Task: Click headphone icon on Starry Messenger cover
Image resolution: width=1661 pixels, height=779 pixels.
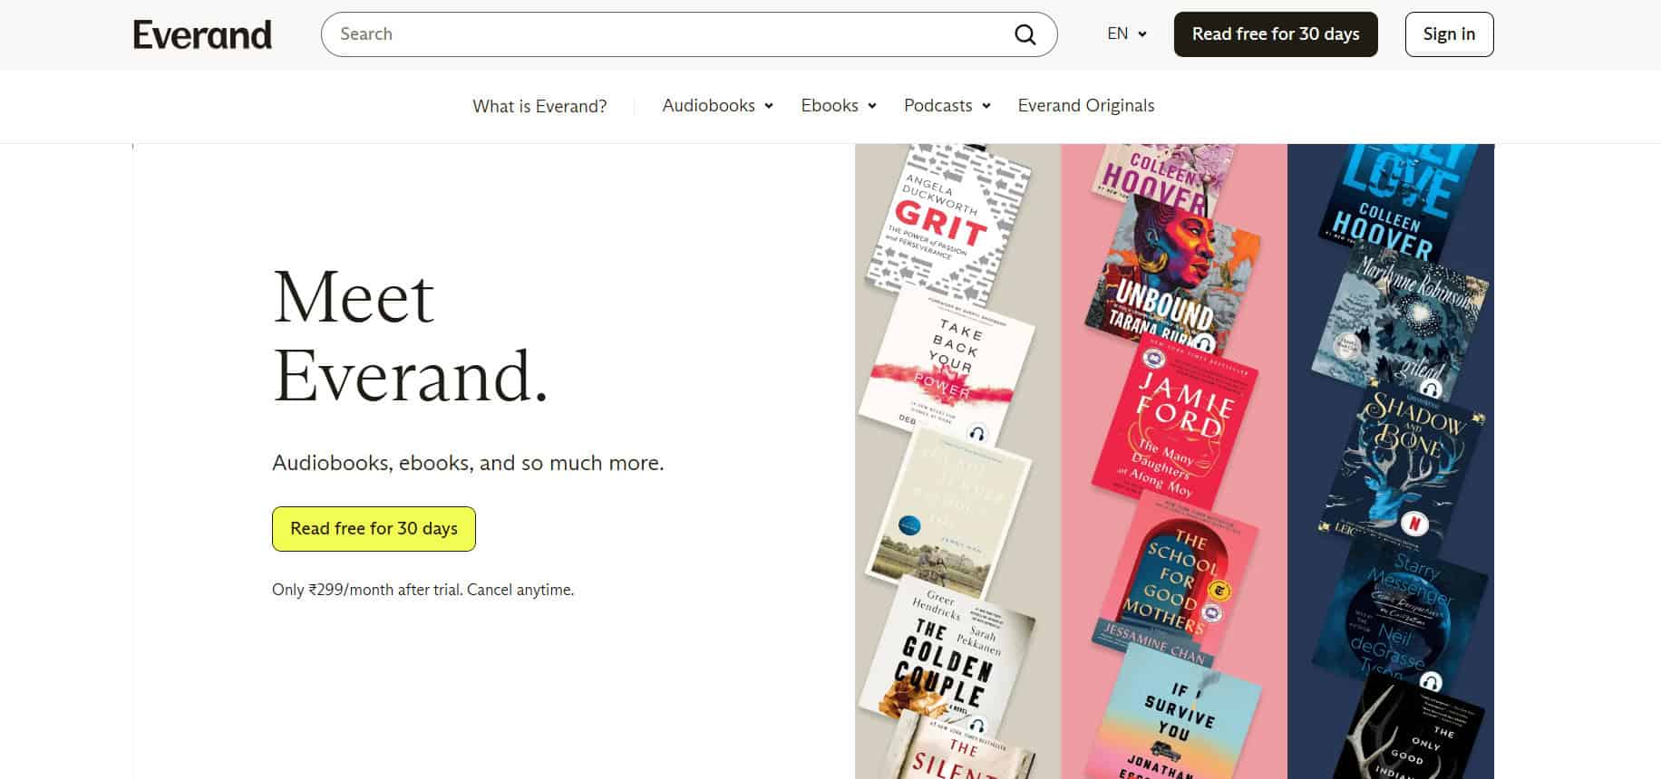Action: (x=1430, y=681)
